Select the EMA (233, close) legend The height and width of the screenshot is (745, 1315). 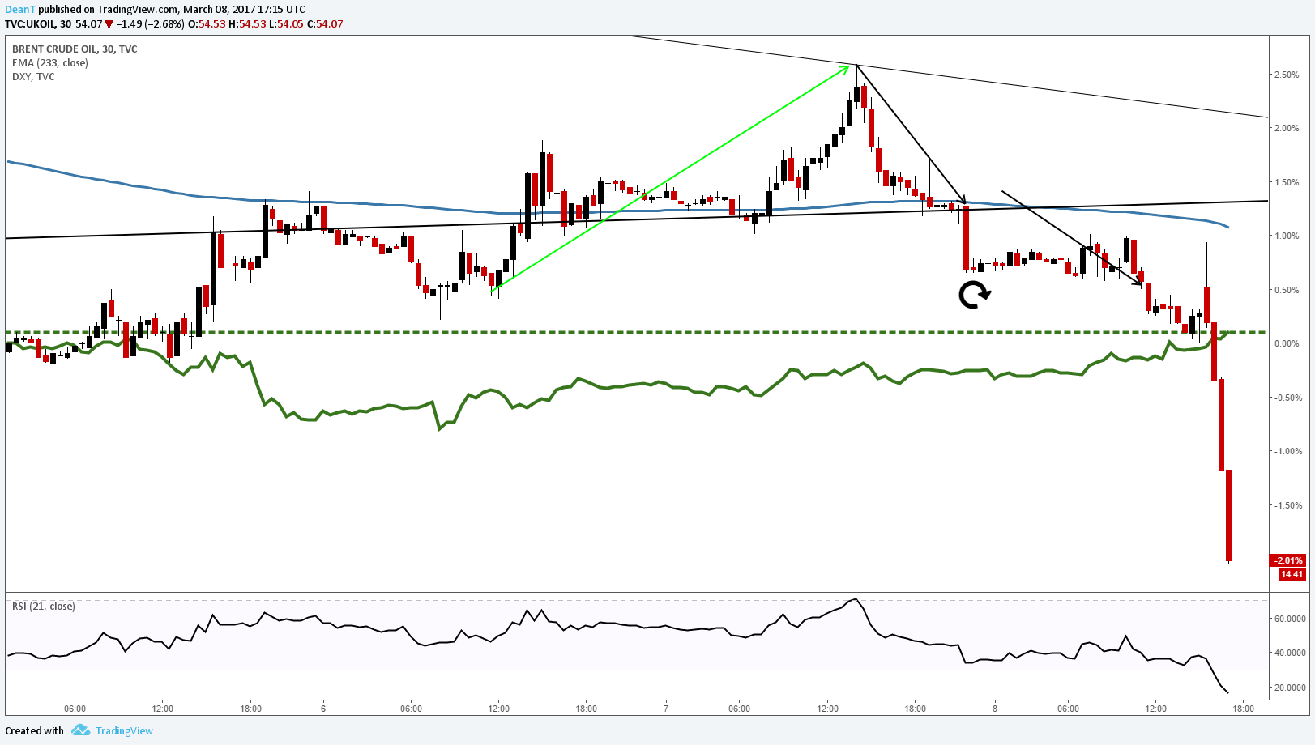coord(50,63)
